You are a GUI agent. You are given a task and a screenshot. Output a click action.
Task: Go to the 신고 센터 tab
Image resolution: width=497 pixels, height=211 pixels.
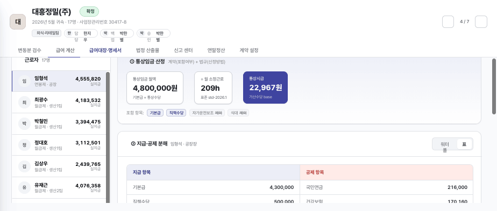tap(183, 50)
